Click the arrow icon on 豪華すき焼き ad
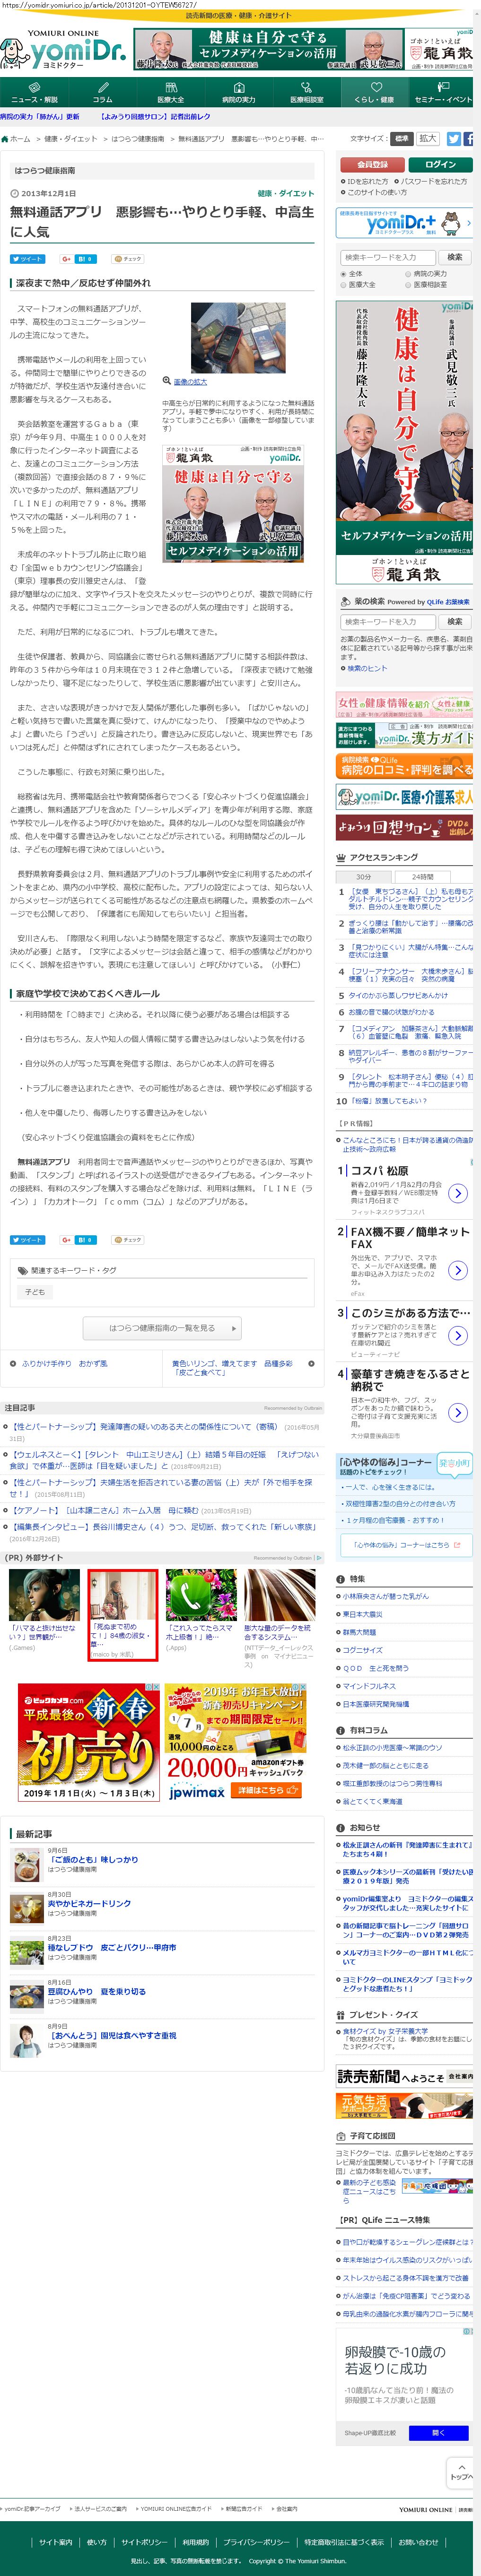 [x=457, y=1412]
